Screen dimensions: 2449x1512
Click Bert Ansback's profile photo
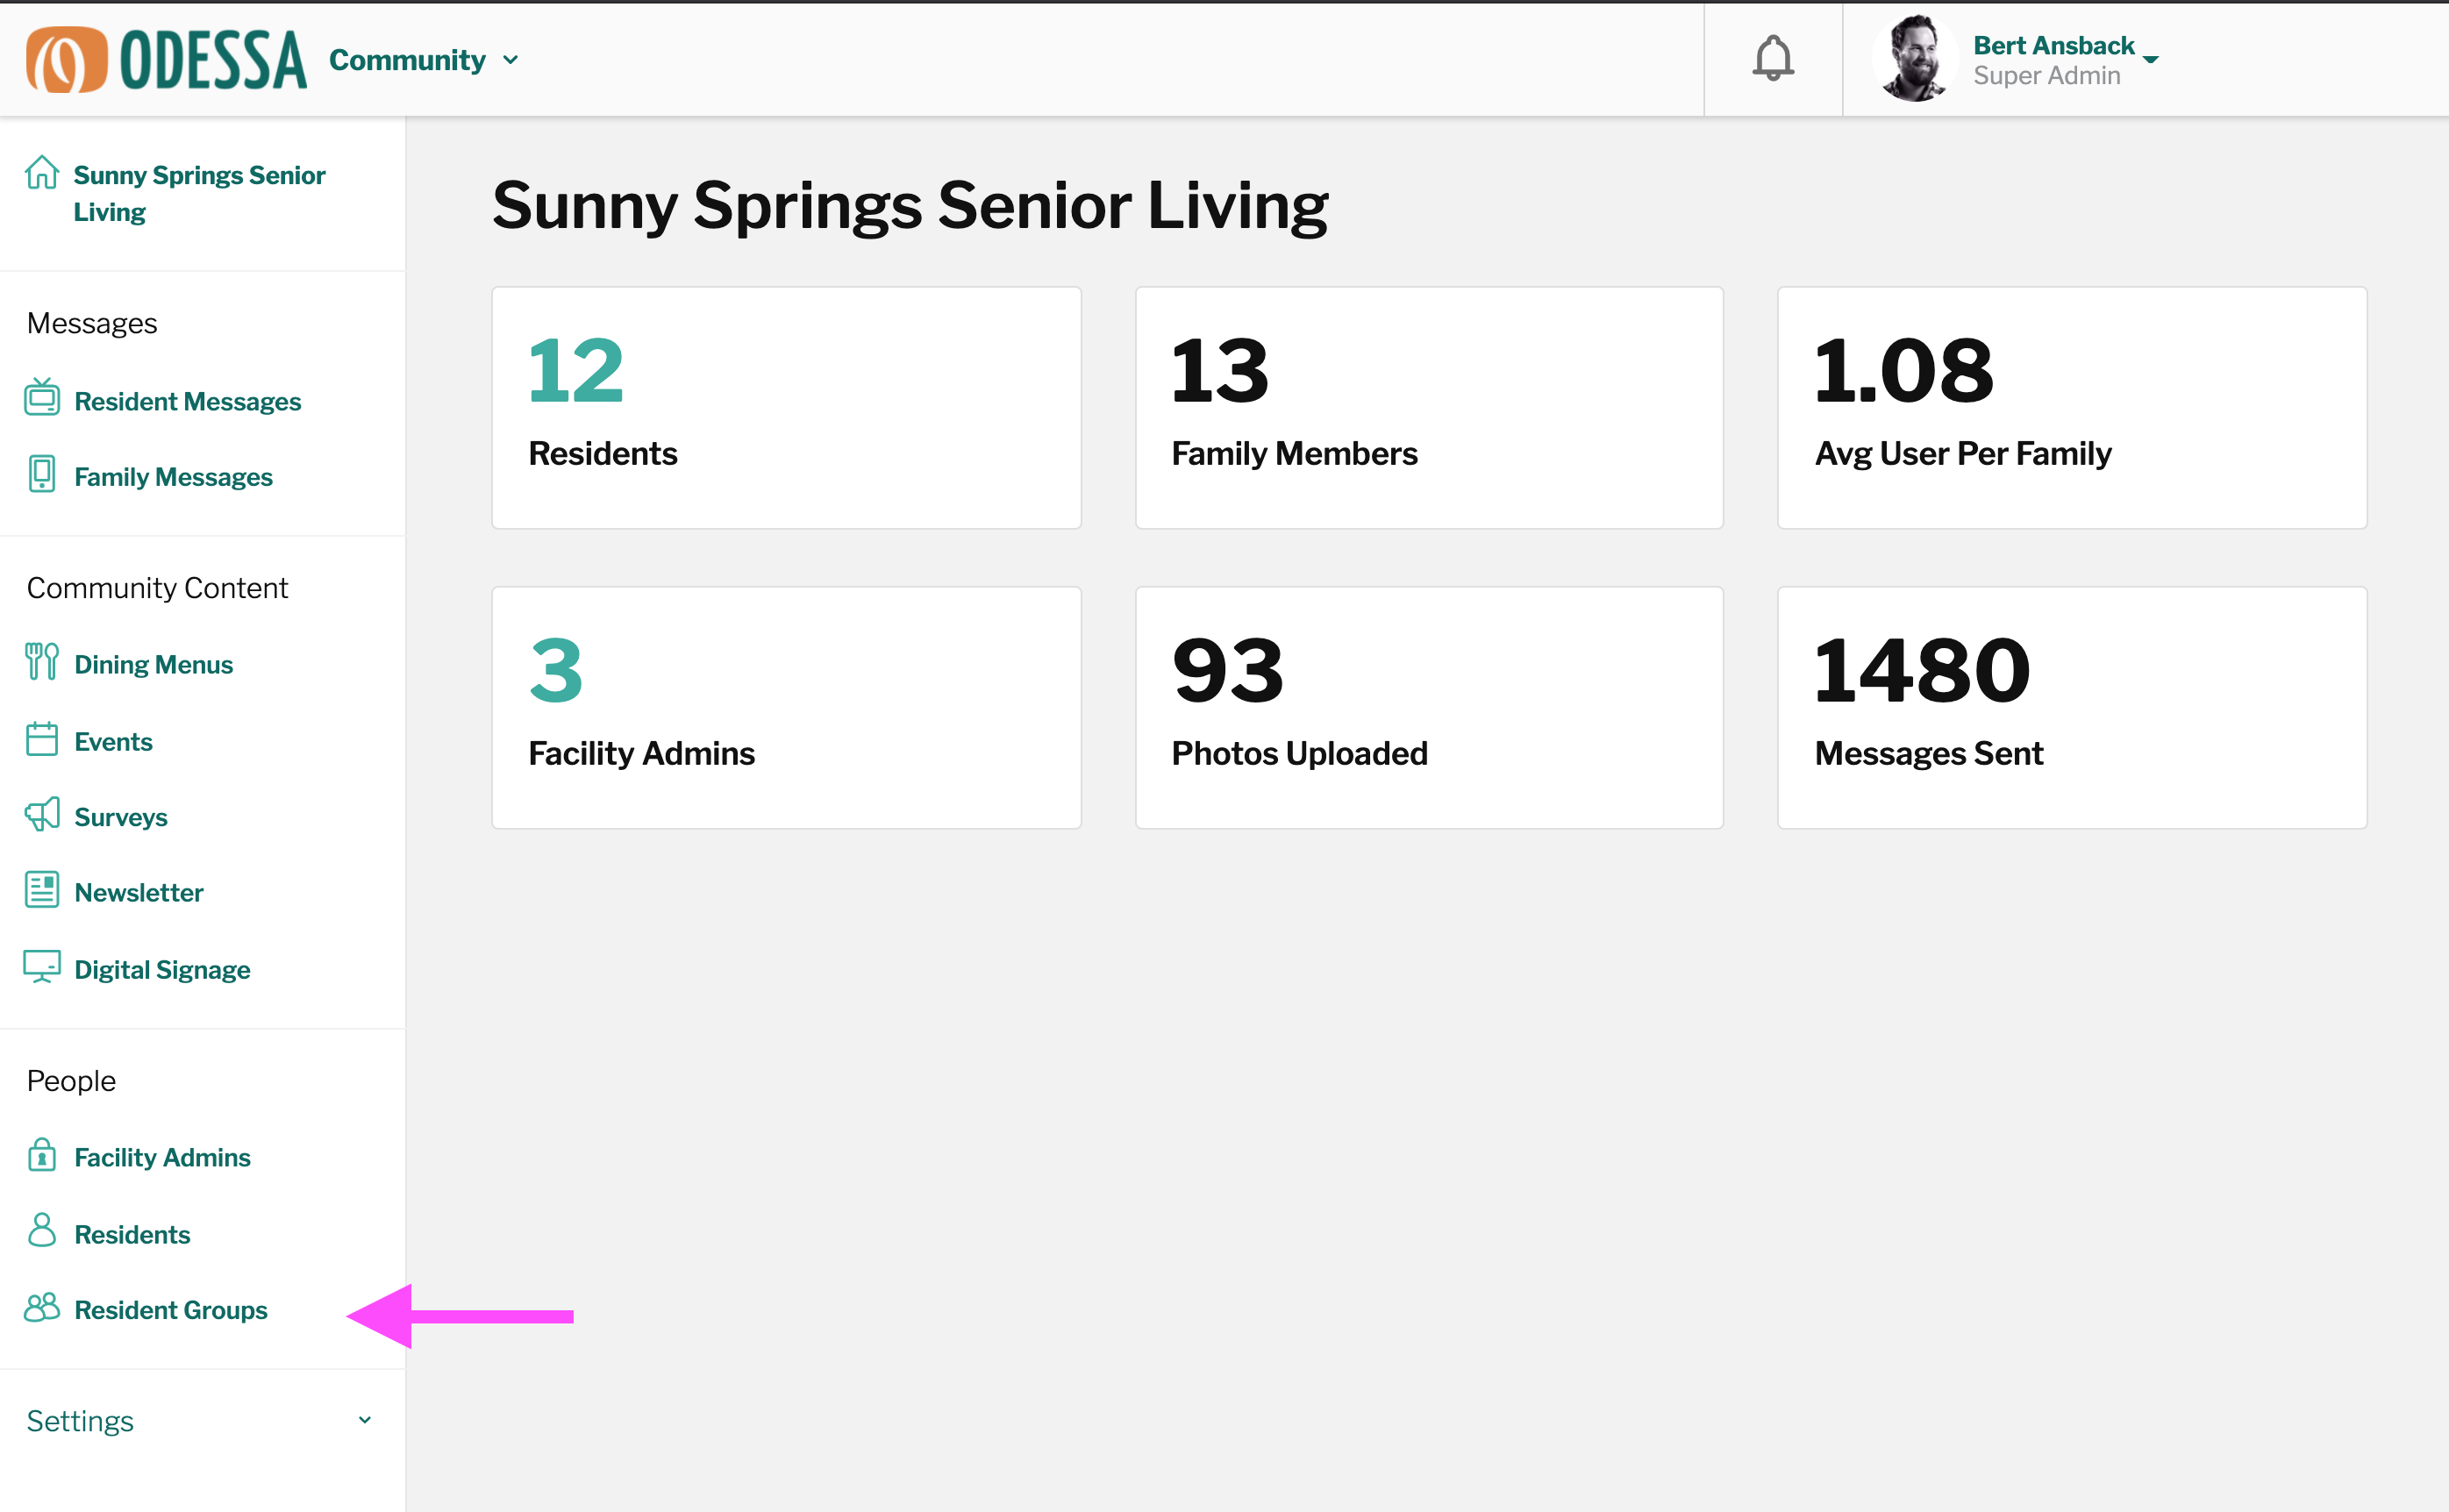(x=1914, y=59)
